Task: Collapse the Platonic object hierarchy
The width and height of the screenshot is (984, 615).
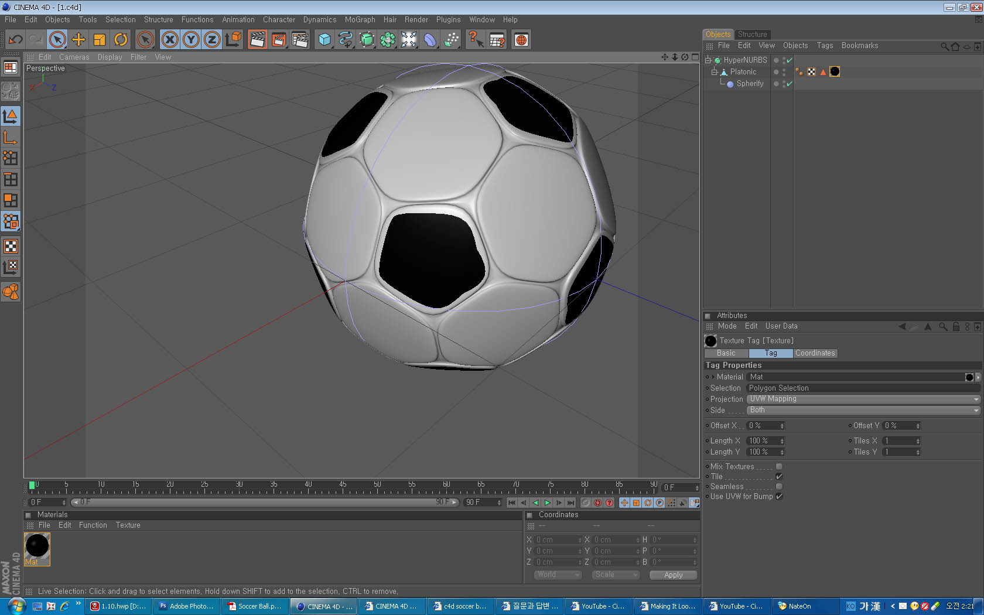Action: (x=715, y=71)
